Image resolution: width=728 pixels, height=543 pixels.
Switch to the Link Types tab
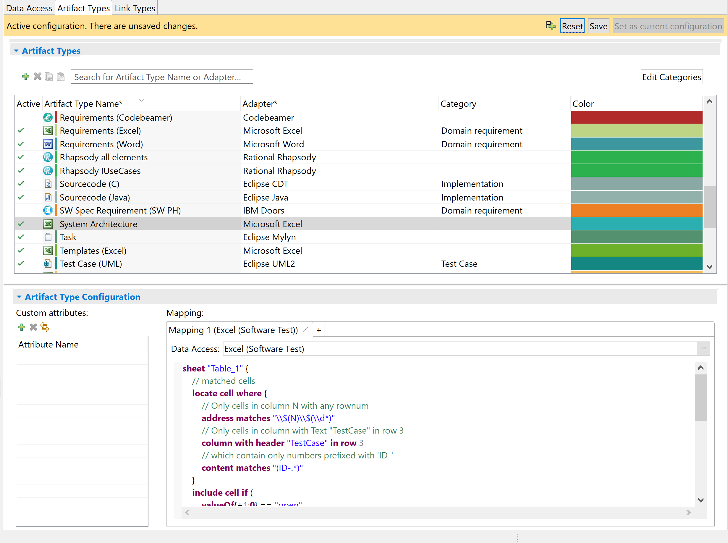click(135, 8)
